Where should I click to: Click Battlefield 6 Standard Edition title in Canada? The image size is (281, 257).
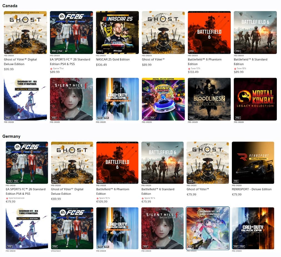[x=250, y=62]
